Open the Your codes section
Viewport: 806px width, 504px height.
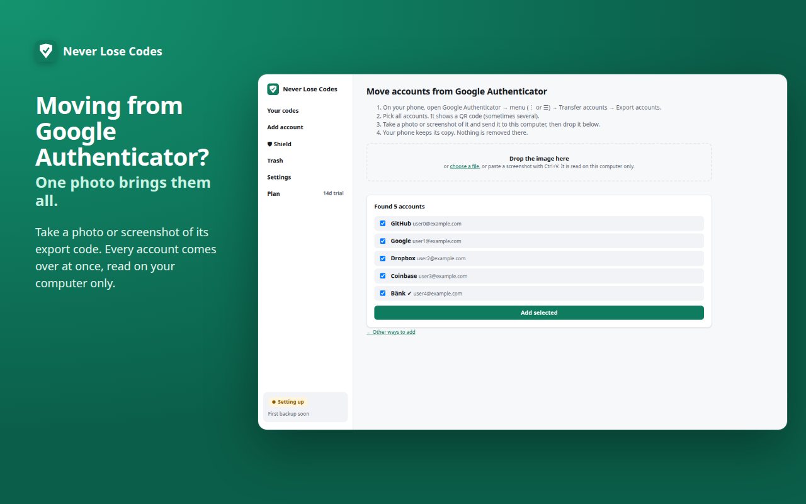coord(283,111)
